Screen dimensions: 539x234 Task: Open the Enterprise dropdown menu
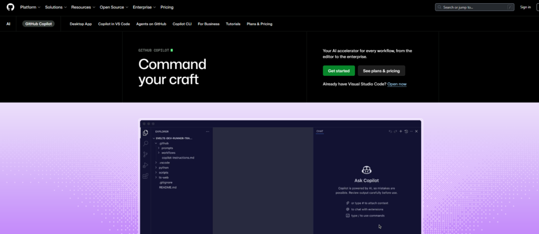(x=144, y=7)
